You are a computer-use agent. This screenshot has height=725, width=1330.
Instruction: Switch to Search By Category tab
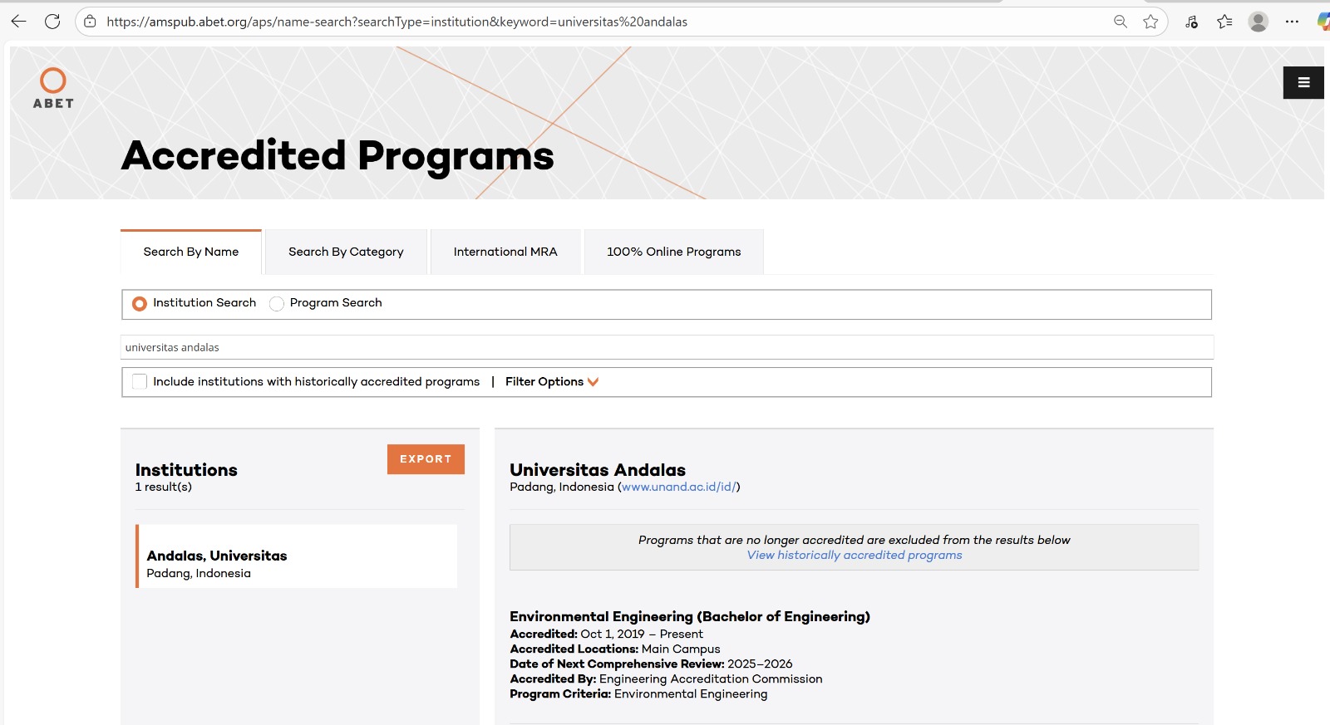[x=346, y=252]
